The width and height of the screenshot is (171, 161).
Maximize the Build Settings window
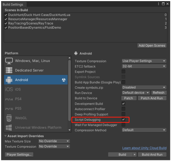[163, 4]
